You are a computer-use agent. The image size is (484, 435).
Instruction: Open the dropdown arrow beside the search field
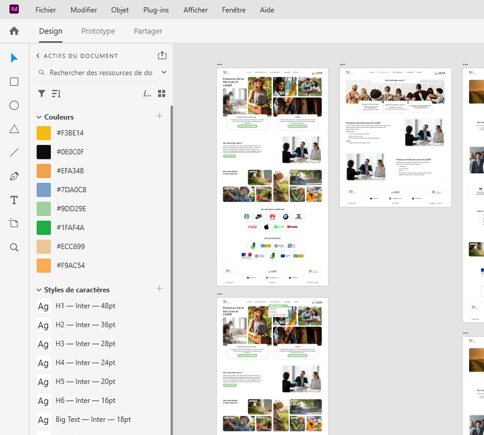tap(164, 72)
